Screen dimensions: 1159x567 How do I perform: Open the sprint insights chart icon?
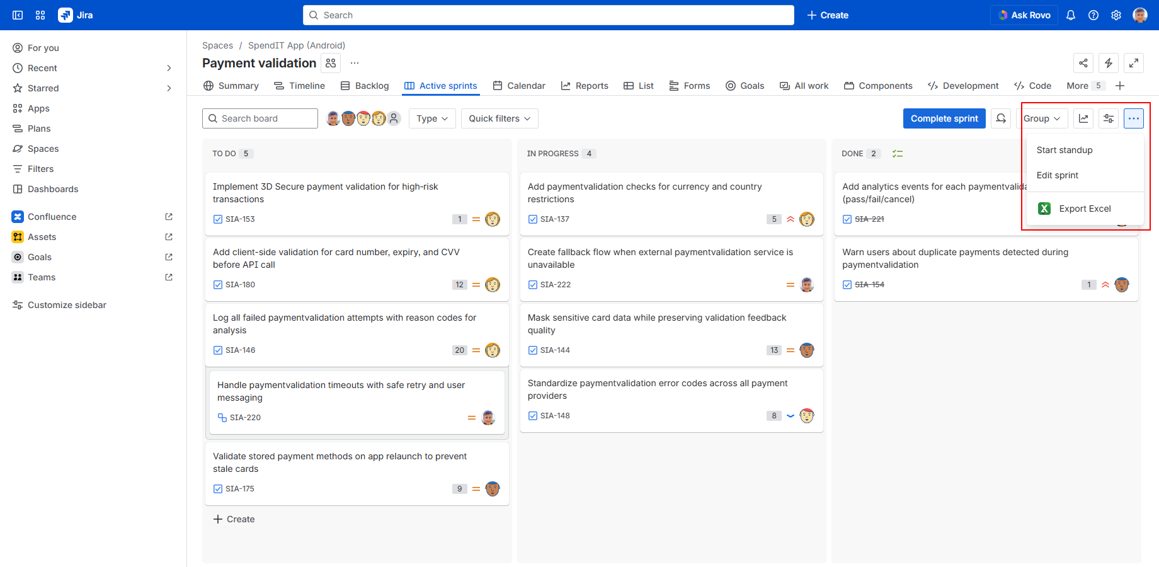(x=1083, y=118)
